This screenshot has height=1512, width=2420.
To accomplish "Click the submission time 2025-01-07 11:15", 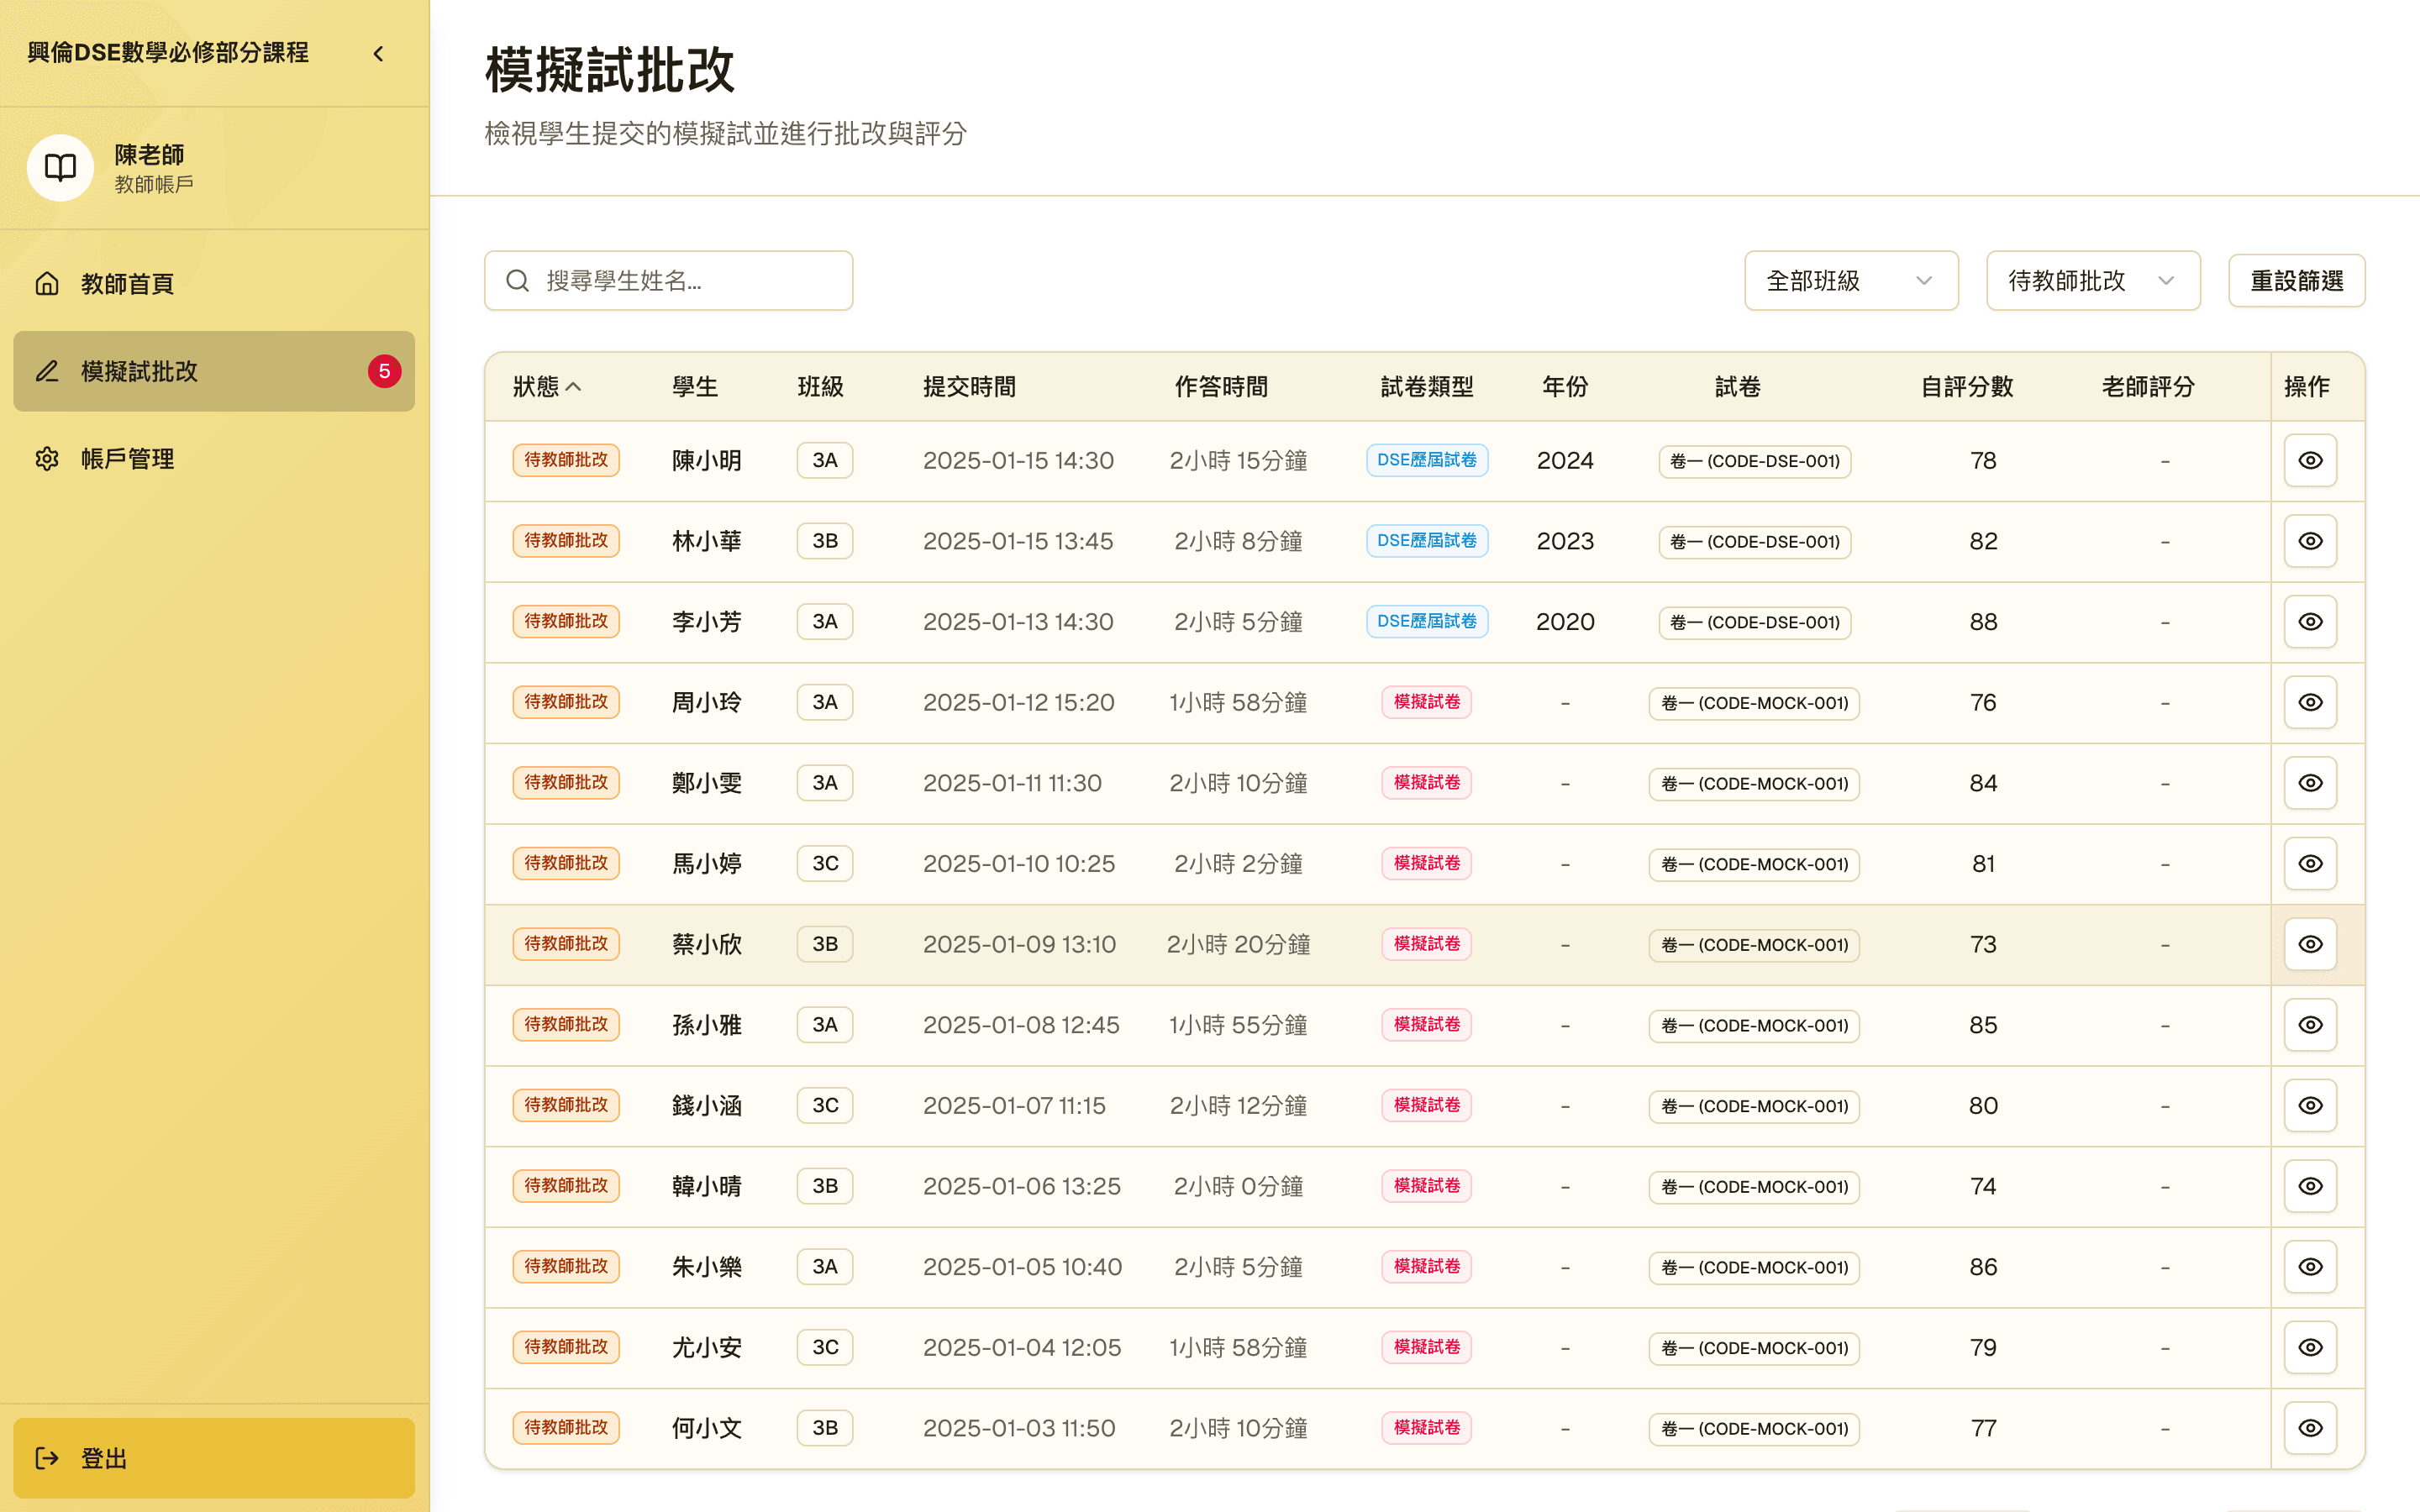I will coord(1014,1106).
